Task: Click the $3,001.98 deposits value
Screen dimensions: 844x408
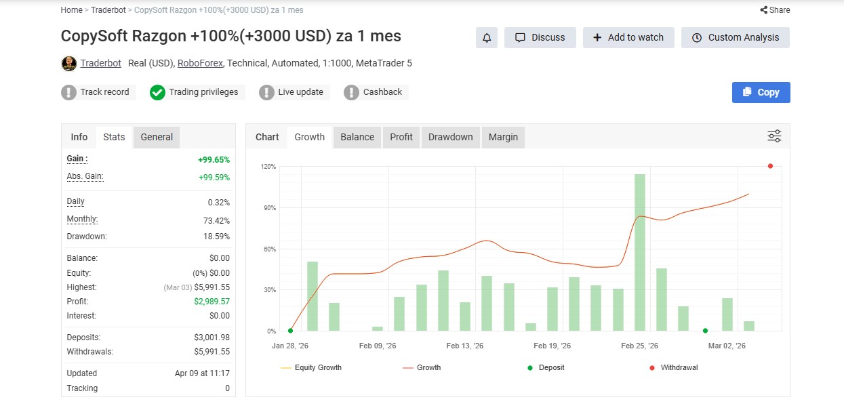Action: click(x=212, y=338)
